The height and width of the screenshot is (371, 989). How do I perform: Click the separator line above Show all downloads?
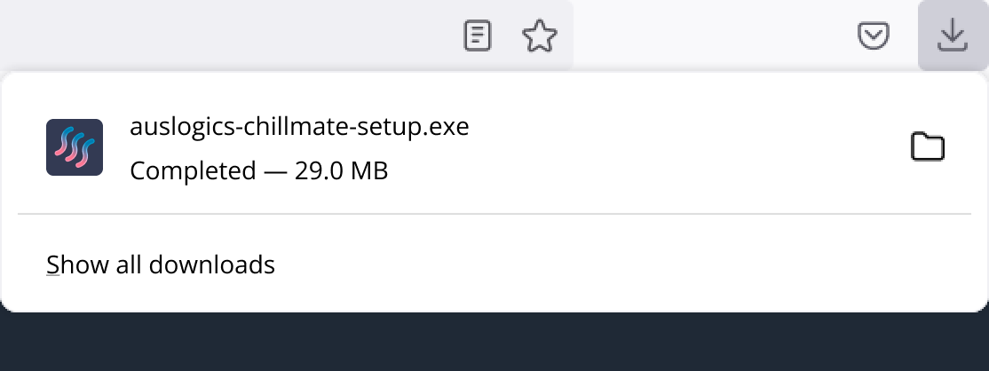pyautogui.click(x=494, y=214)
